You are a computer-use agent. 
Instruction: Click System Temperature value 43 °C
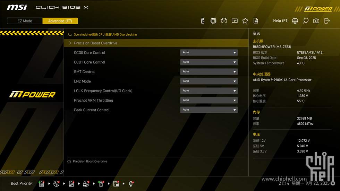[301, 63]
